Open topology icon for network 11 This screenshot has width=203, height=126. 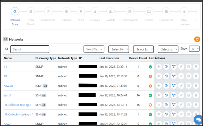coord(173,66)
